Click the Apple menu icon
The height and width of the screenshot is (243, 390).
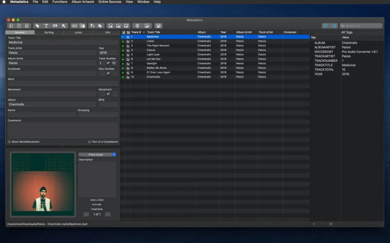click(4, 2)
